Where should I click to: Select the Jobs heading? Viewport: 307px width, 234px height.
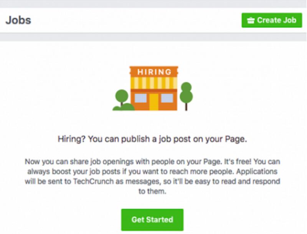coord(18,20)
